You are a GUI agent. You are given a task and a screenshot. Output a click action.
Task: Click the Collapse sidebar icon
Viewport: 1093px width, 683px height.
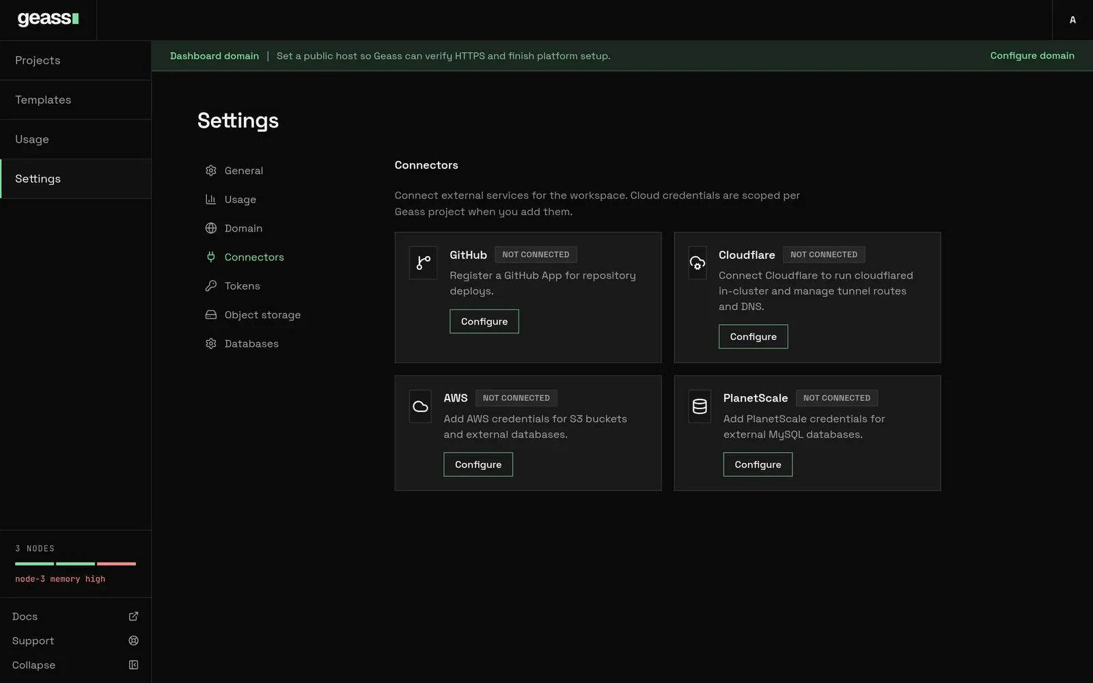pos(133,665)
